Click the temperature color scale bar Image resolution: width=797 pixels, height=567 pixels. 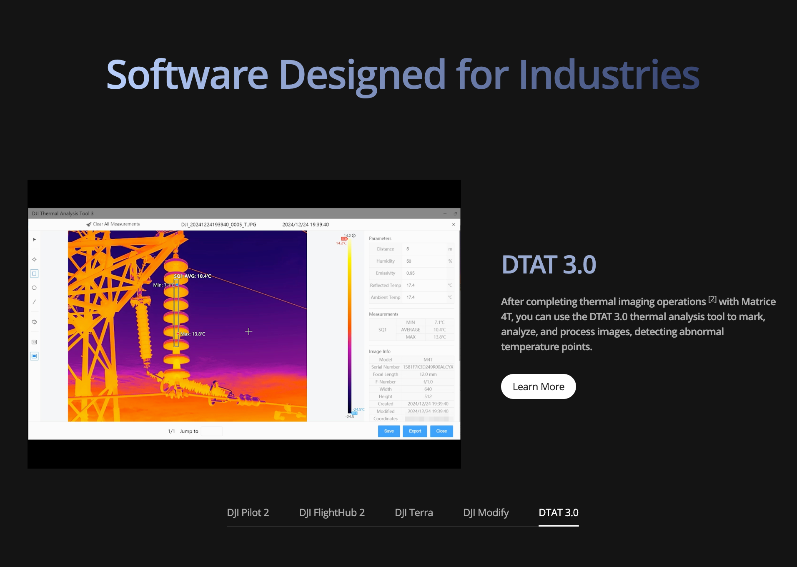(350, 326)
